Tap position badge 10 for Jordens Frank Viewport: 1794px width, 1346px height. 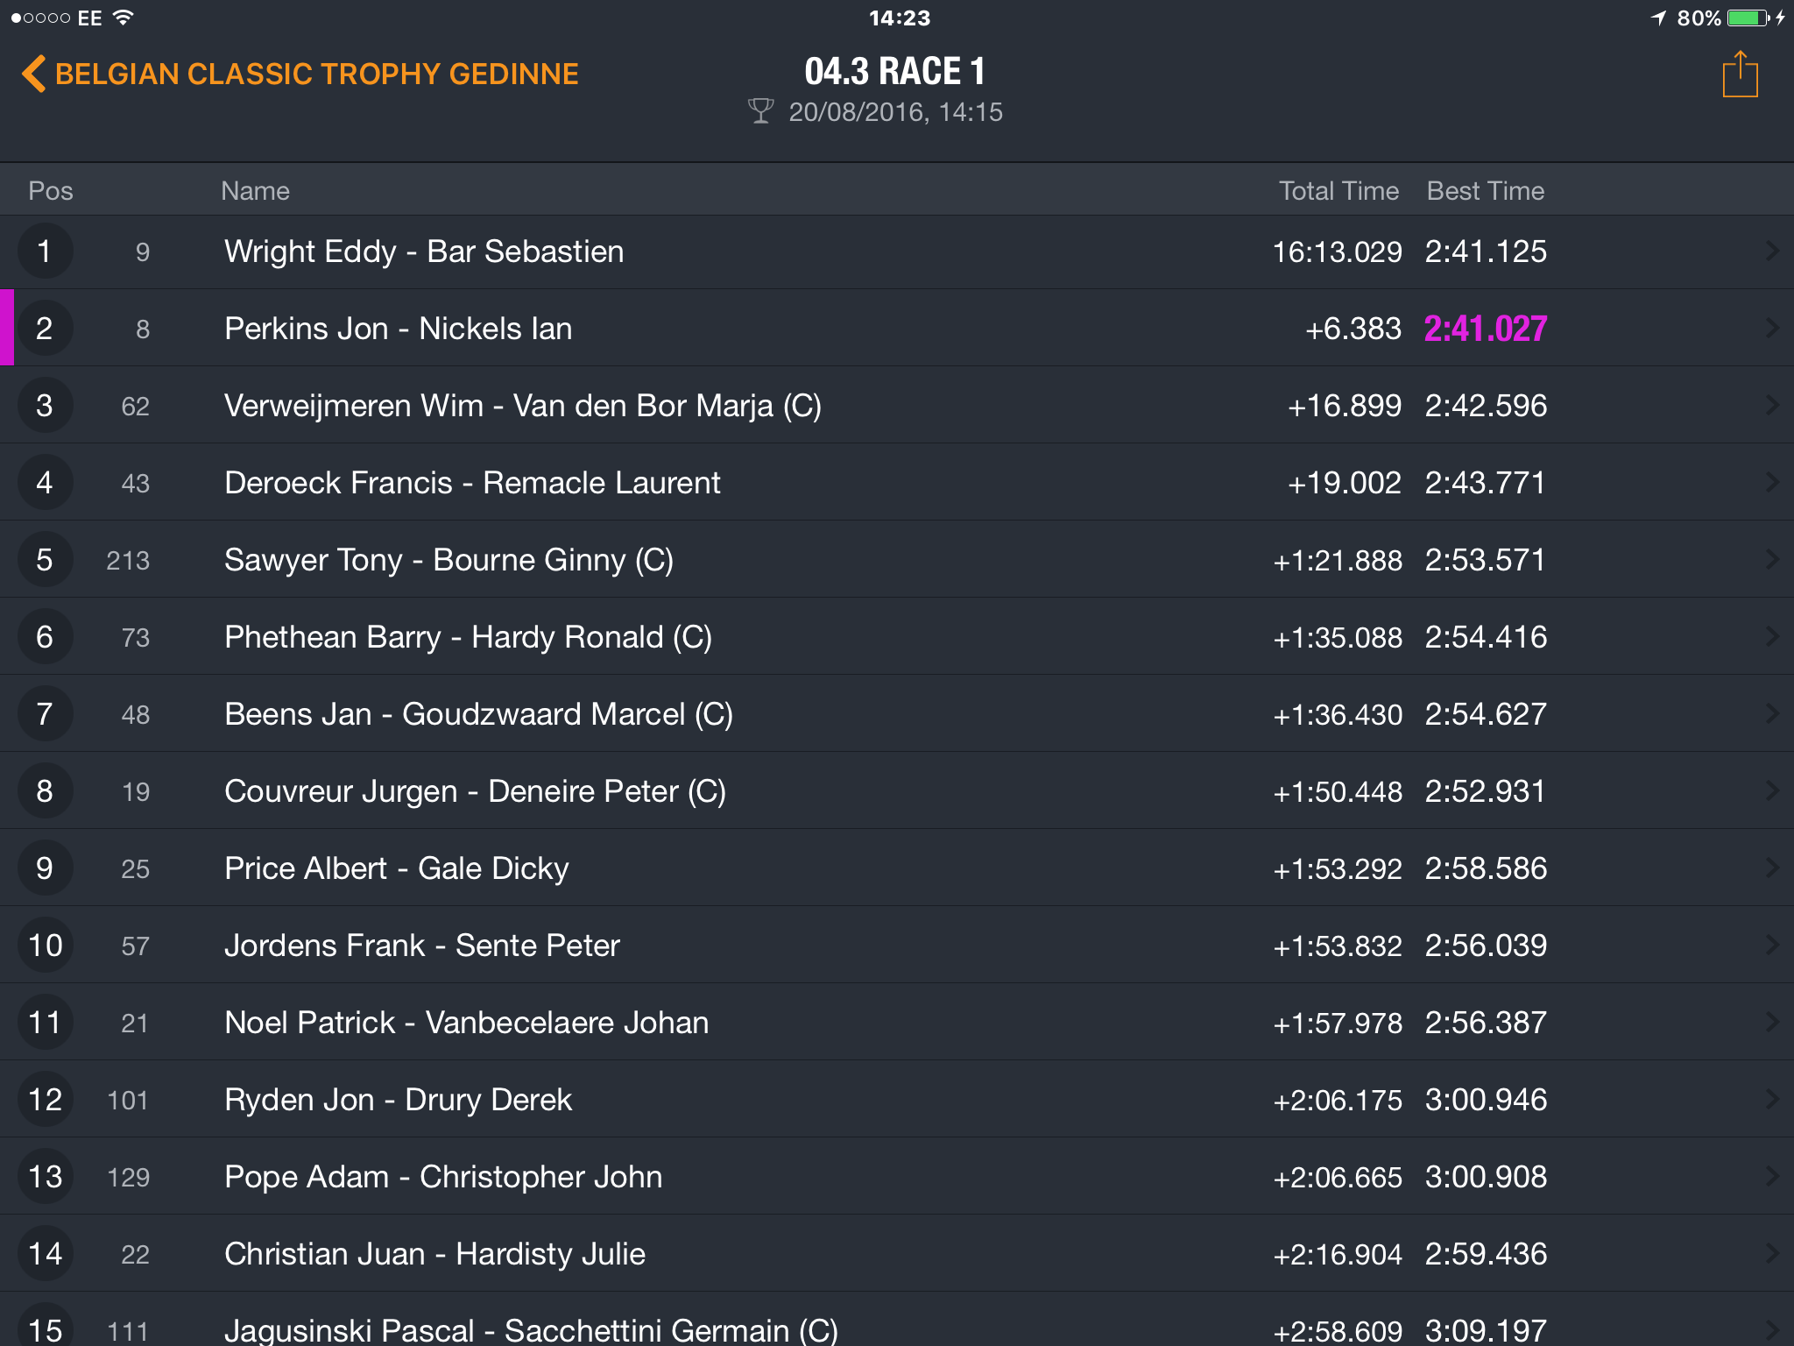(x=45, y=946)
